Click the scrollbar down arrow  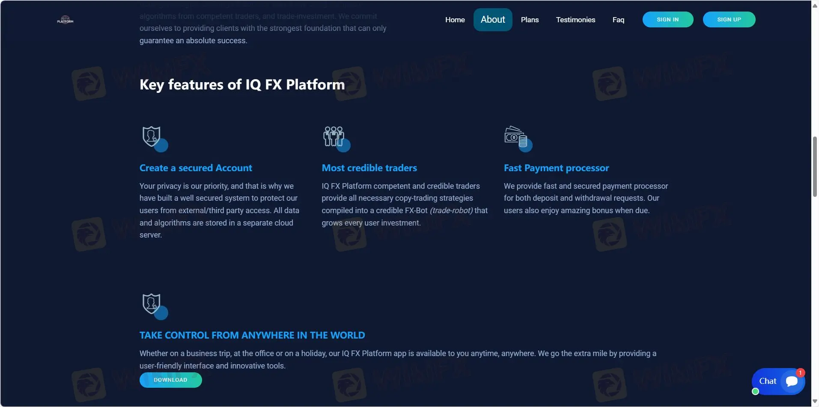tap(815, 401)
